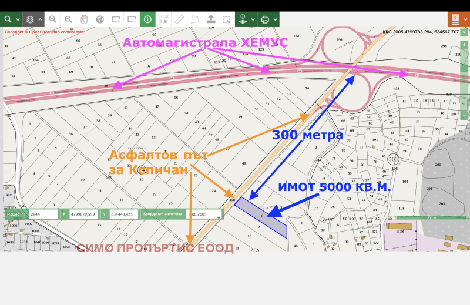Toggle the map layers panel

point(31,19)
